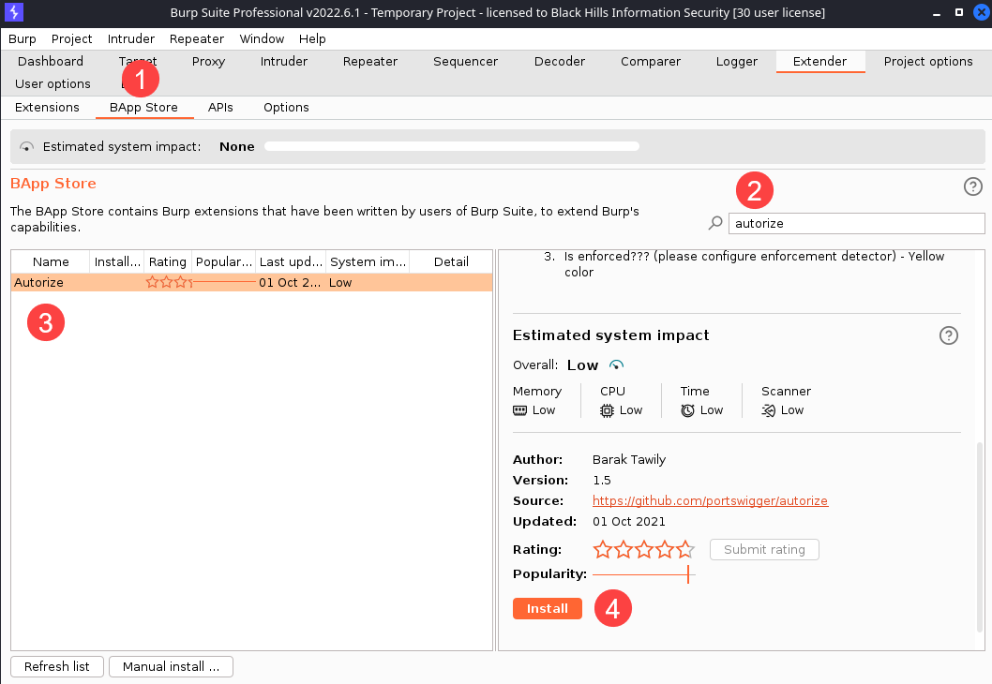Viewport: 992px width, 684px height.
Task: Click the search magnifier icon
Action: click(715, 223)
